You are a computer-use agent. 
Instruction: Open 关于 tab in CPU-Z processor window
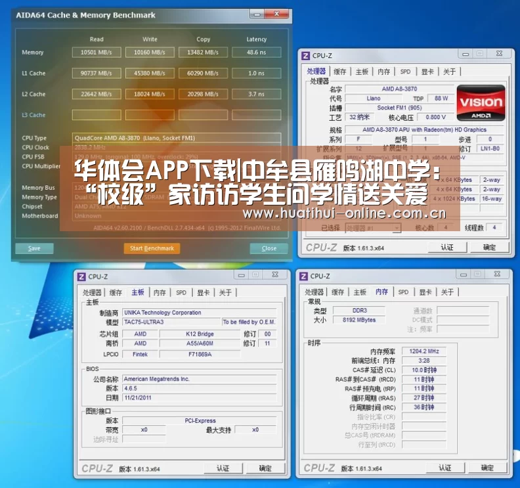pyautogui.click(x=449, y=72)
